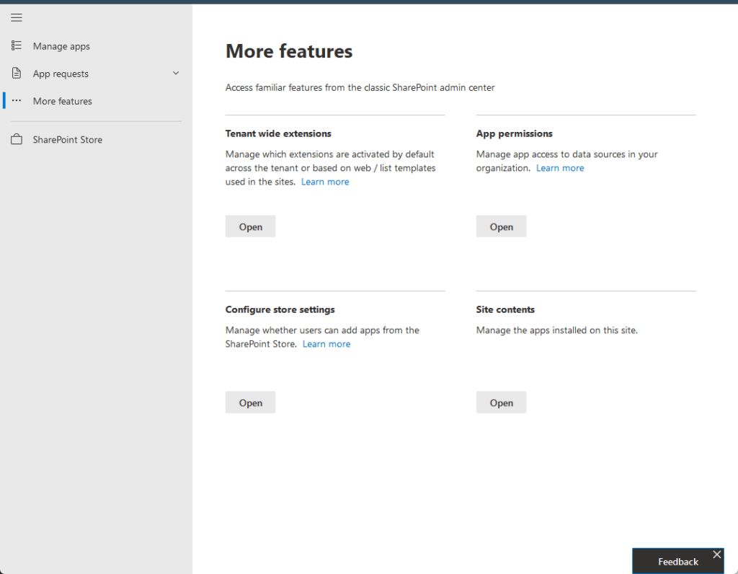Click the Manage apps list icon
The height and width of the screenshot is (574, 738).
coord(17,45)
